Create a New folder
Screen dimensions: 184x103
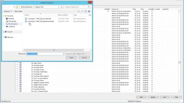pyautogui.click(x=18, y=11)
